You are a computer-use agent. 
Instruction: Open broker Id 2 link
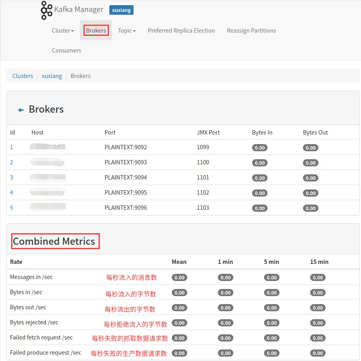click(12, 162)
